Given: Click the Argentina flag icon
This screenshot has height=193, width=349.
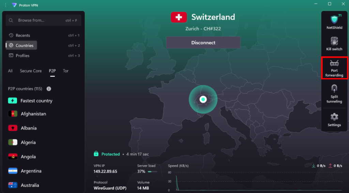Looking at the screenshot, I should click(x=13, y=171).
